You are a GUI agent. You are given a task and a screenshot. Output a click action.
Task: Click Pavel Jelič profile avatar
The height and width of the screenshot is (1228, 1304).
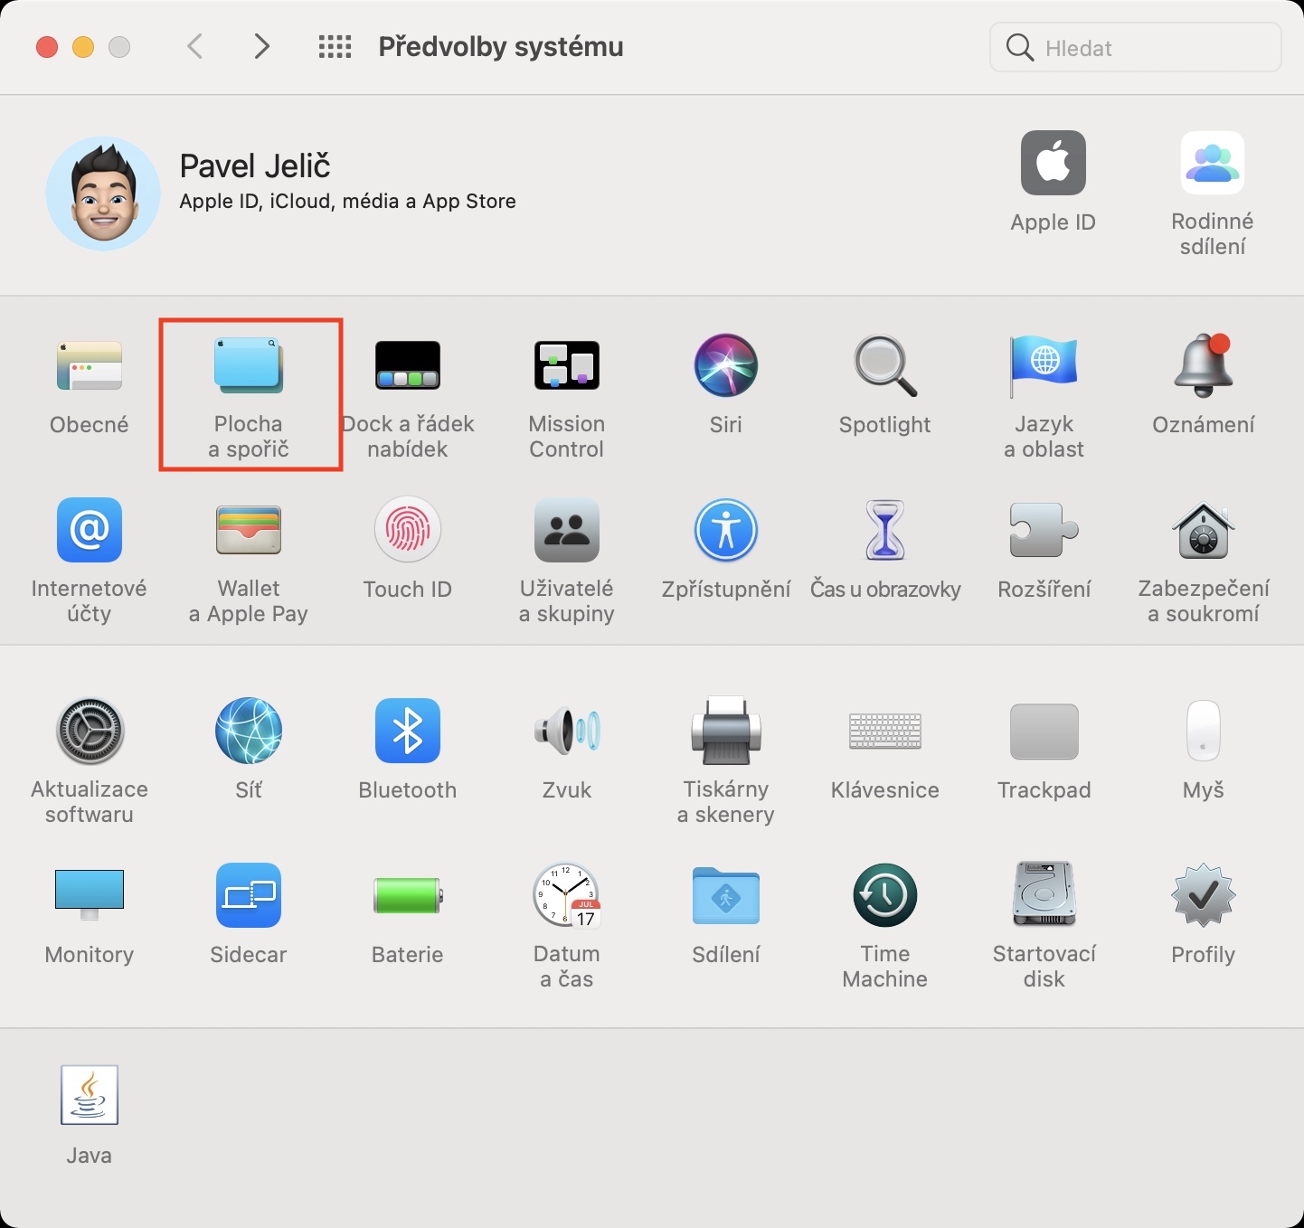point(103,194)
